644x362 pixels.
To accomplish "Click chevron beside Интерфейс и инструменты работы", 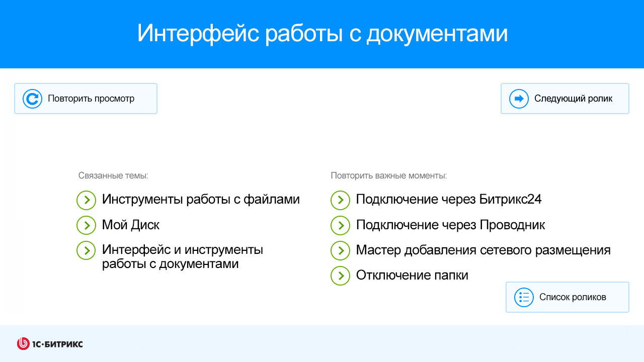I will tap(86, 250).
